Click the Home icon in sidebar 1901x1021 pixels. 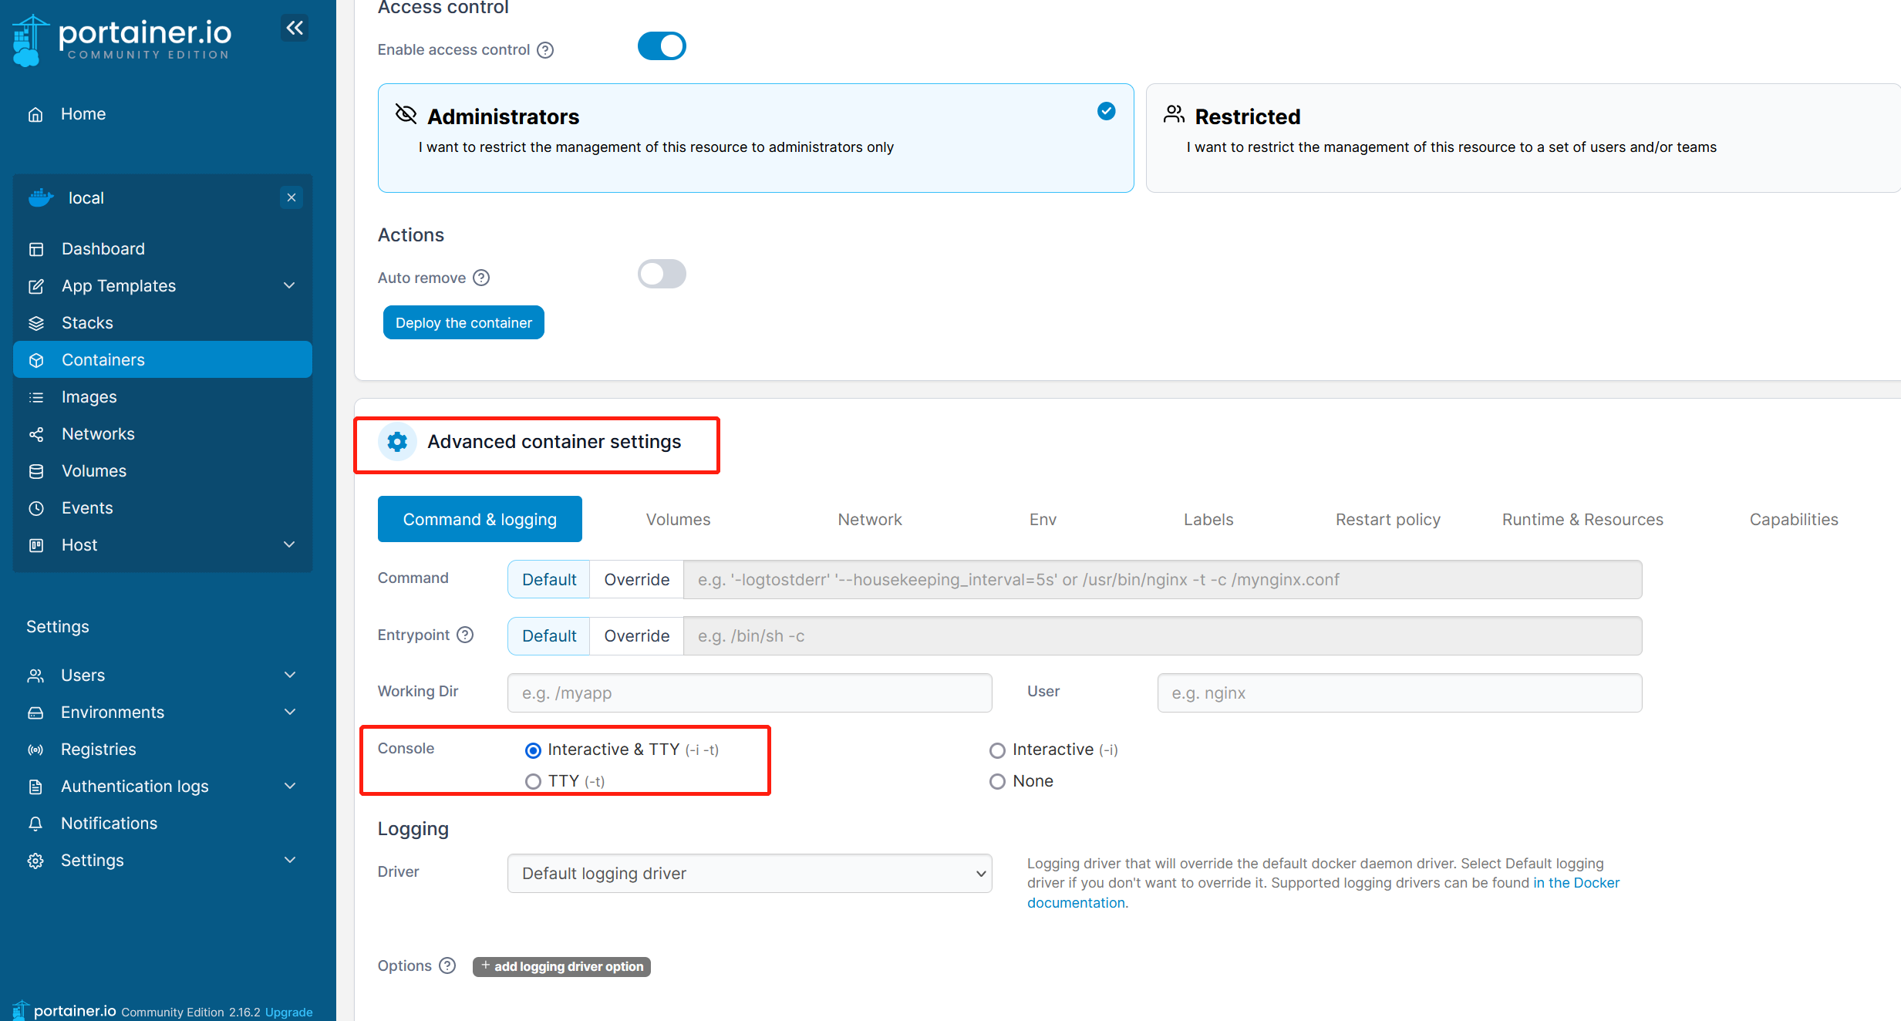[x=35, y=114]
